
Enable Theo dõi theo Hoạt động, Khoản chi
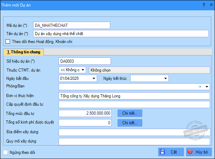(x=8, y=42)
